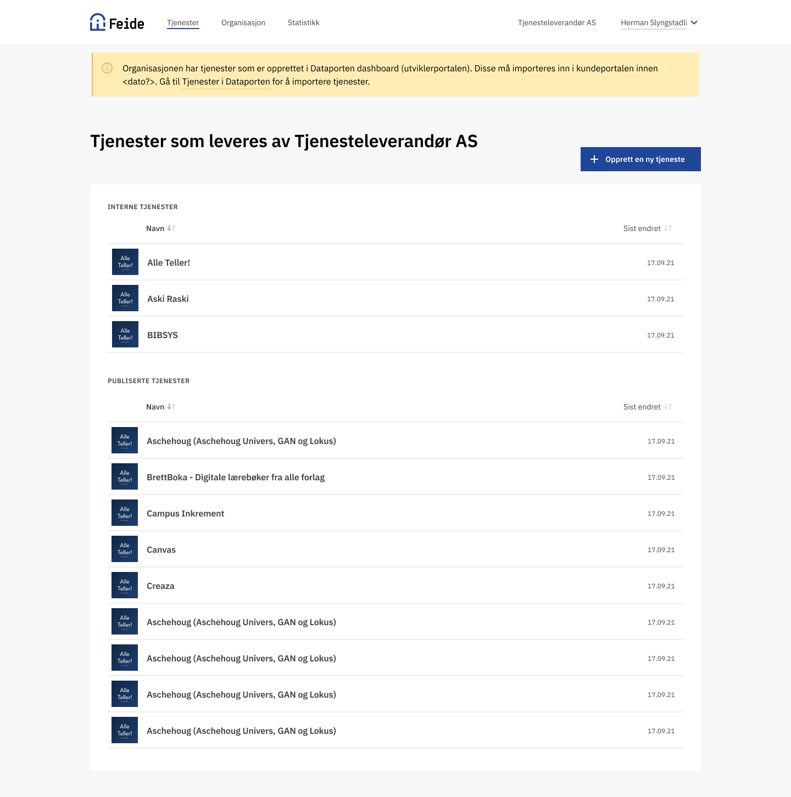
Task: Sort publiserte tjenester by Navn
Action: pyautogui.click(x=160, y=407)
